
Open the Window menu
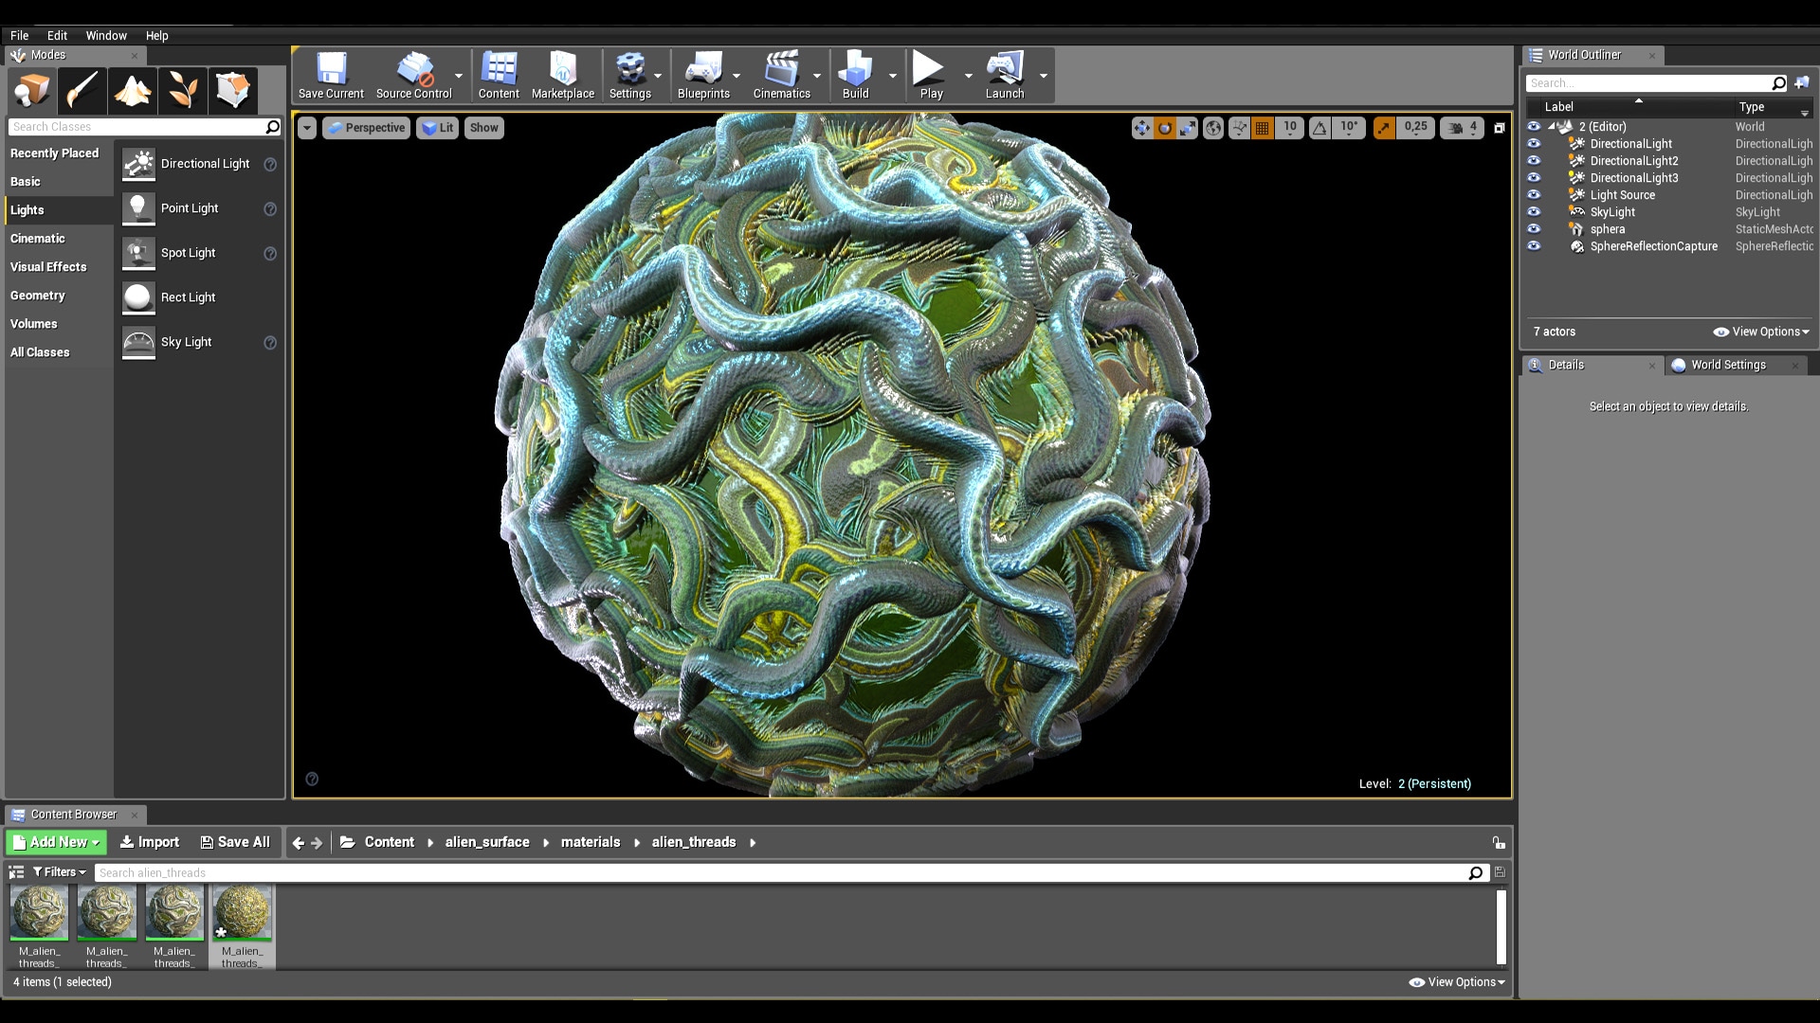106,35
